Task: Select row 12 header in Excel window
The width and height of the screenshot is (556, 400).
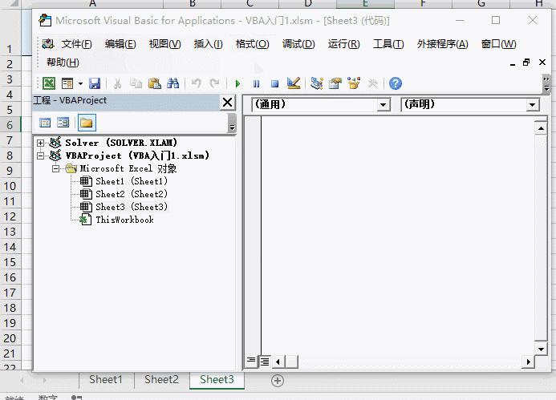Action: tap(10, 216)
